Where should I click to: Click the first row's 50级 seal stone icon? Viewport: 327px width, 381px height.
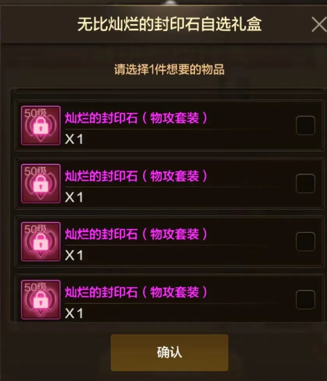click(x=41, y=125)
